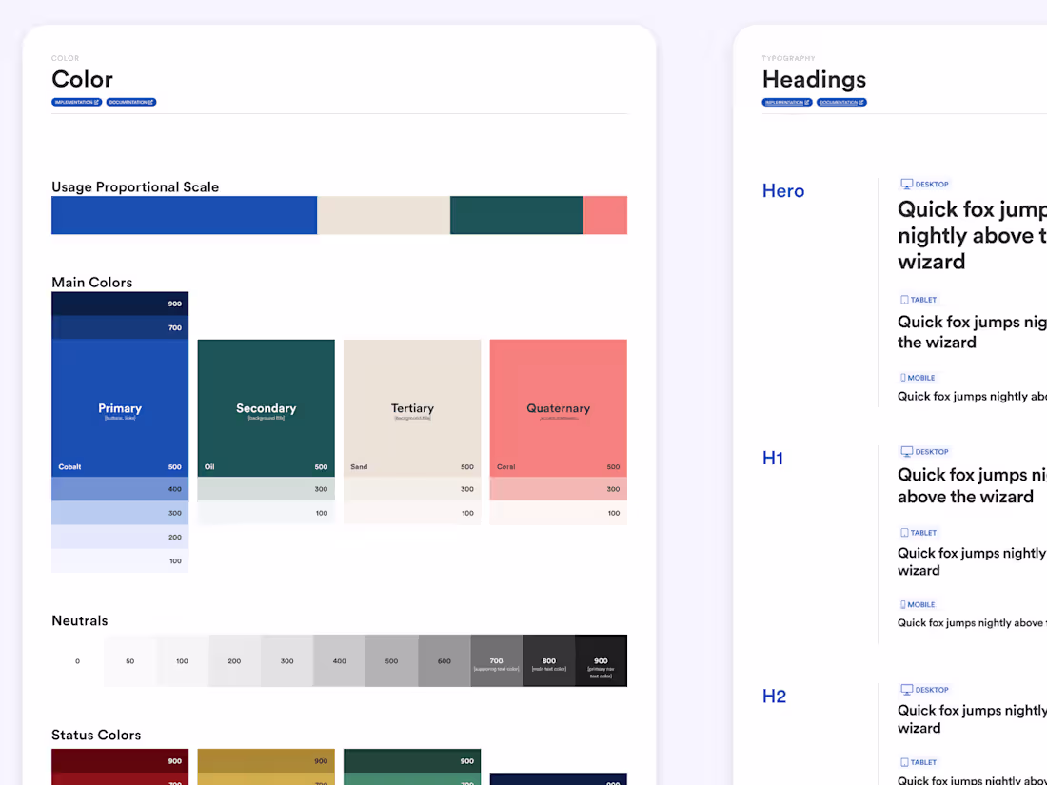Select the Neutral 700 supporting text swatch
The image size is (1047, 785).
click(496, 661)
